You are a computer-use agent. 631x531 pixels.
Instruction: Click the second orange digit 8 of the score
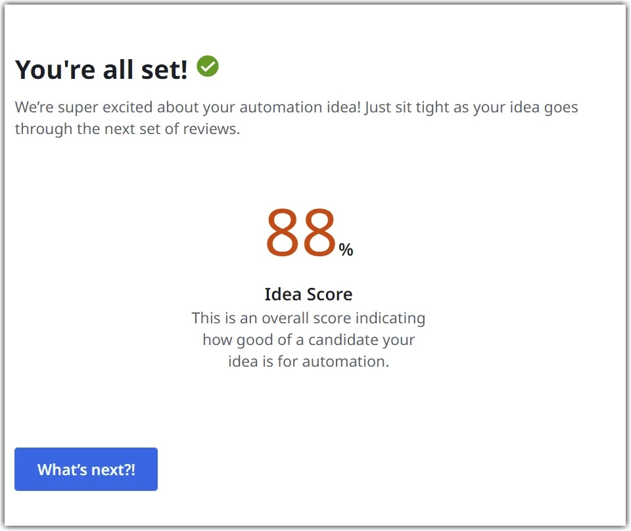[x=319, y=233]
